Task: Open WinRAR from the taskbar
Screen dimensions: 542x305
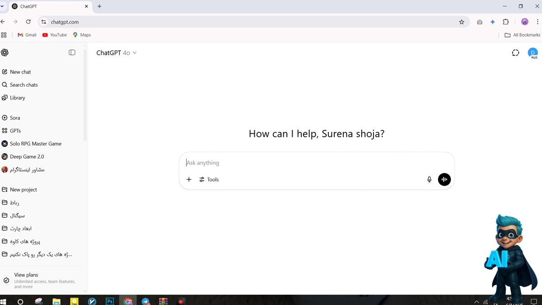Action: pyautogui.click(x=163, y=301)
